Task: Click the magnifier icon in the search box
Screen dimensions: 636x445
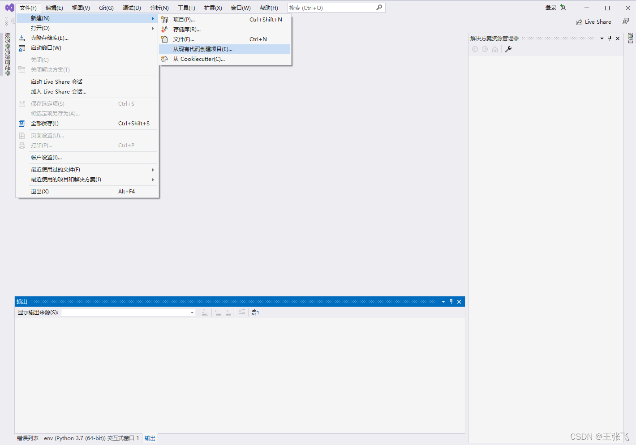Action: pyautogui.click(x=379, y=8)
